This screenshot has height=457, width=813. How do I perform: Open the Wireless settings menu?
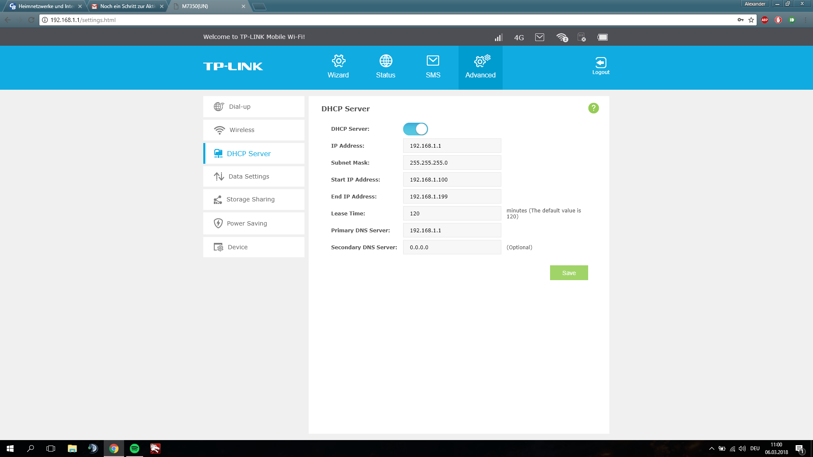[254, 130]
